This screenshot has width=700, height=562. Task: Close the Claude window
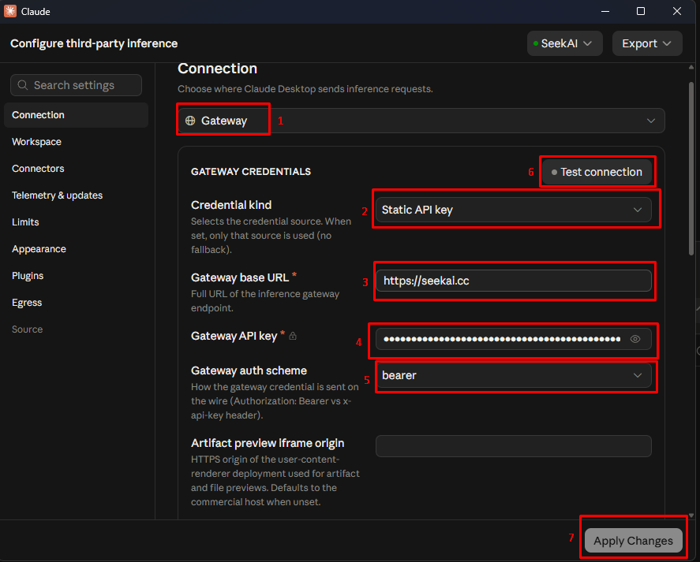[677, 11]
